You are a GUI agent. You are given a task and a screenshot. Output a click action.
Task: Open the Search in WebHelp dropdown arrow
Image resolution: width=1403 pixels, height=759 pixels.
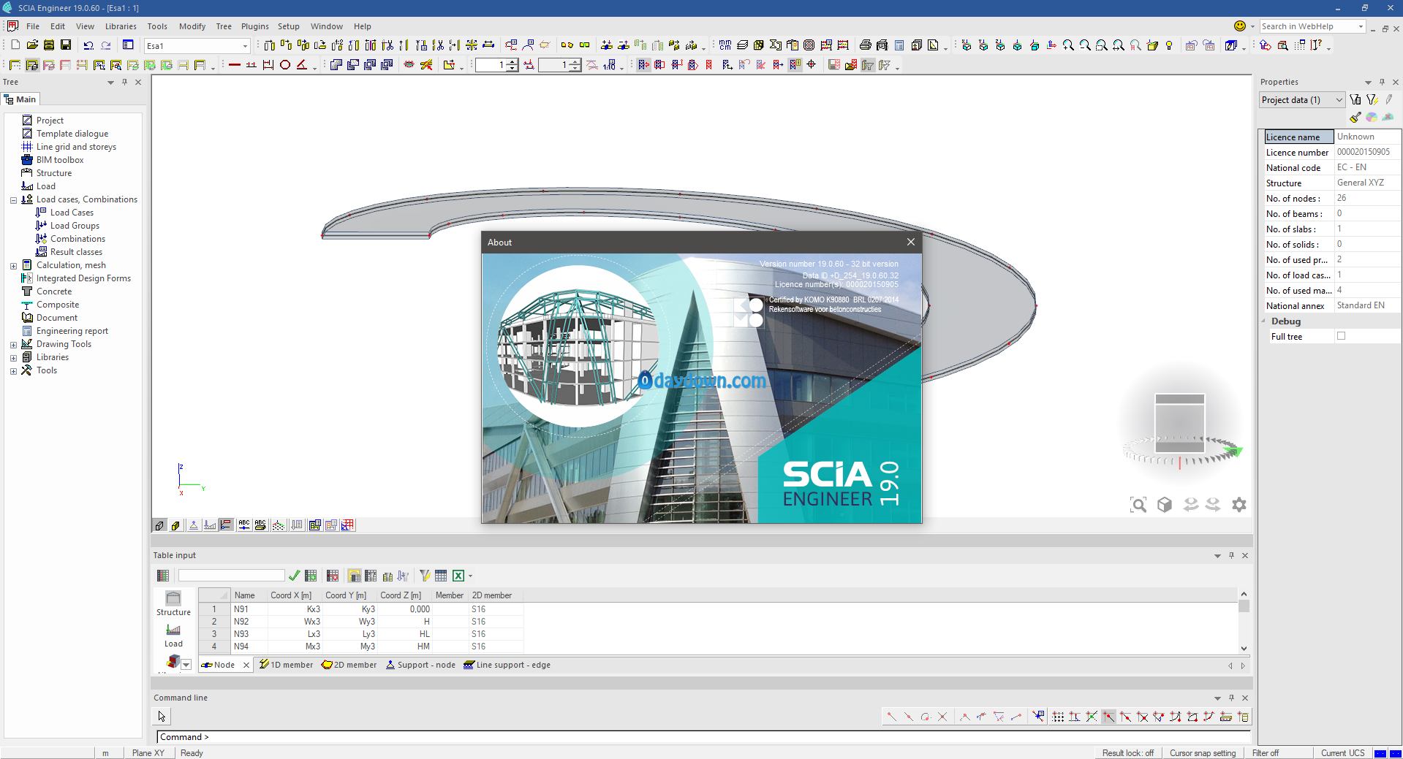tap(1361, 26)
